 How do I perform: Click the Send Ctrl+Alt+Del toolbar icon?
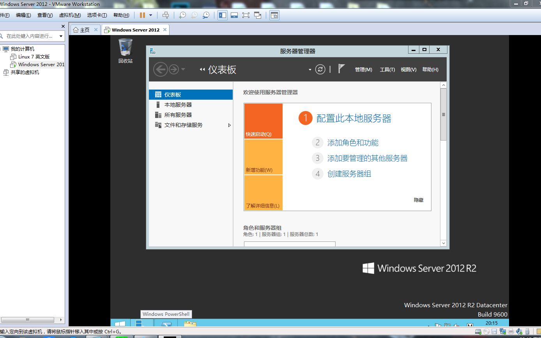coord(166,15)
